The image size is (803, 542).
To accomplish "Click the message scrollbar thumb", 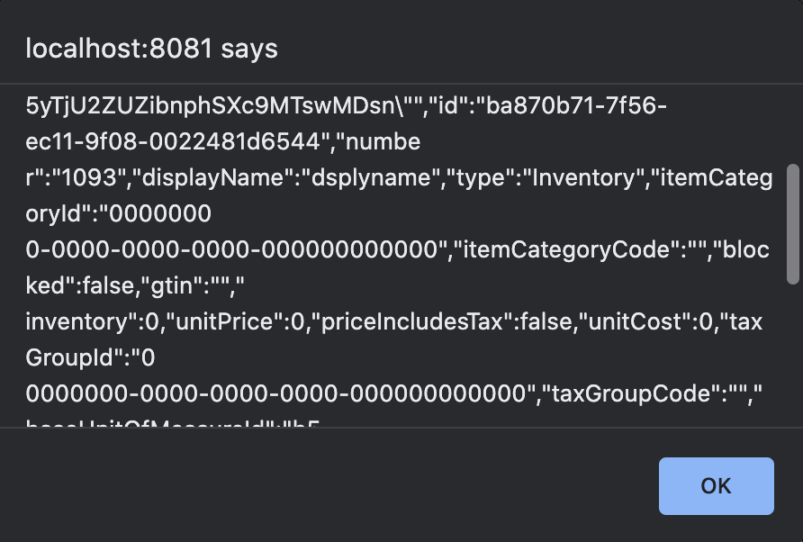I will tap(793, 223).
